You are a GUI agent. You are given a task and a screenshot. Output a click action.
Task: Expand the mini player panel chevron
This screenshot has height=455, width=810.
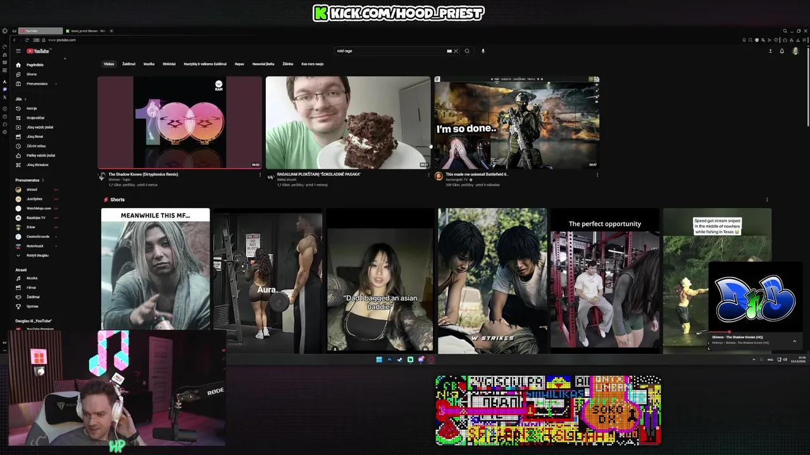pos(795,341)
